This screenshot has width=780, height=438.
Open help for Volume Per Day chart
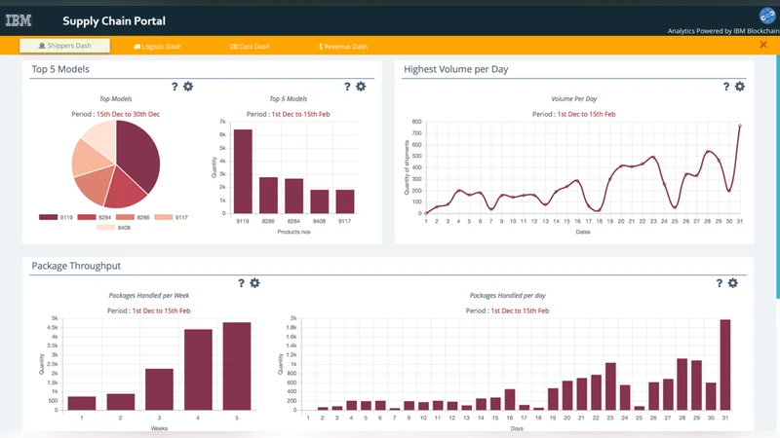coord(726,87)
